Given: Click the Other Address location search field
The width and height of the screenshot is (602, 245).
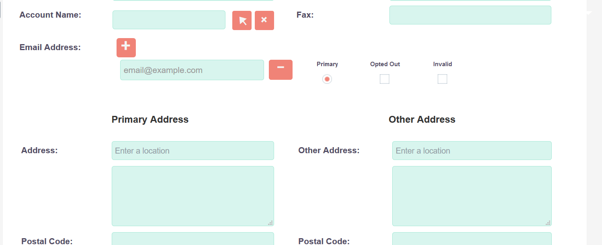Looking at the screenshot, I should point(472,151).
